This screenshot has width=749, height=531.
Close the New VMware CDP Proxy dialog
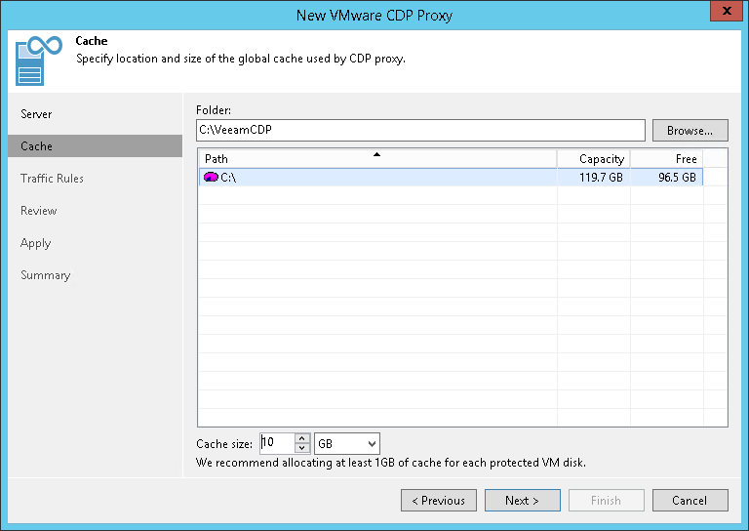[726, 11]
